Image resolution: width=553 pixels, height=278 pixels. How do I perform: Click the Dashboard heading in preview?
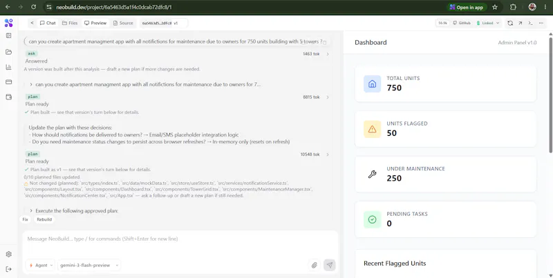pyautogui.click(x=371, y=43)
